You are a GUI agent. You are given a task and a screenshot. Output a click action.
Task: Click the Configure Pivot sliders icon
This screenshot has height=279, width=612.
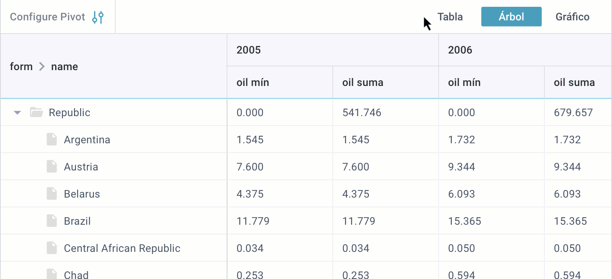[98, 17]
